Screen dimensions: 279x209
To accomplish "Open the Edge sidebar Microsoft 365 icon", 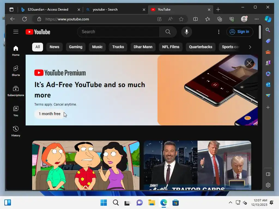I will point(268,74).
